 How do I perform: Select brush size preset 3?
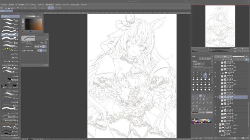point(193,73)
